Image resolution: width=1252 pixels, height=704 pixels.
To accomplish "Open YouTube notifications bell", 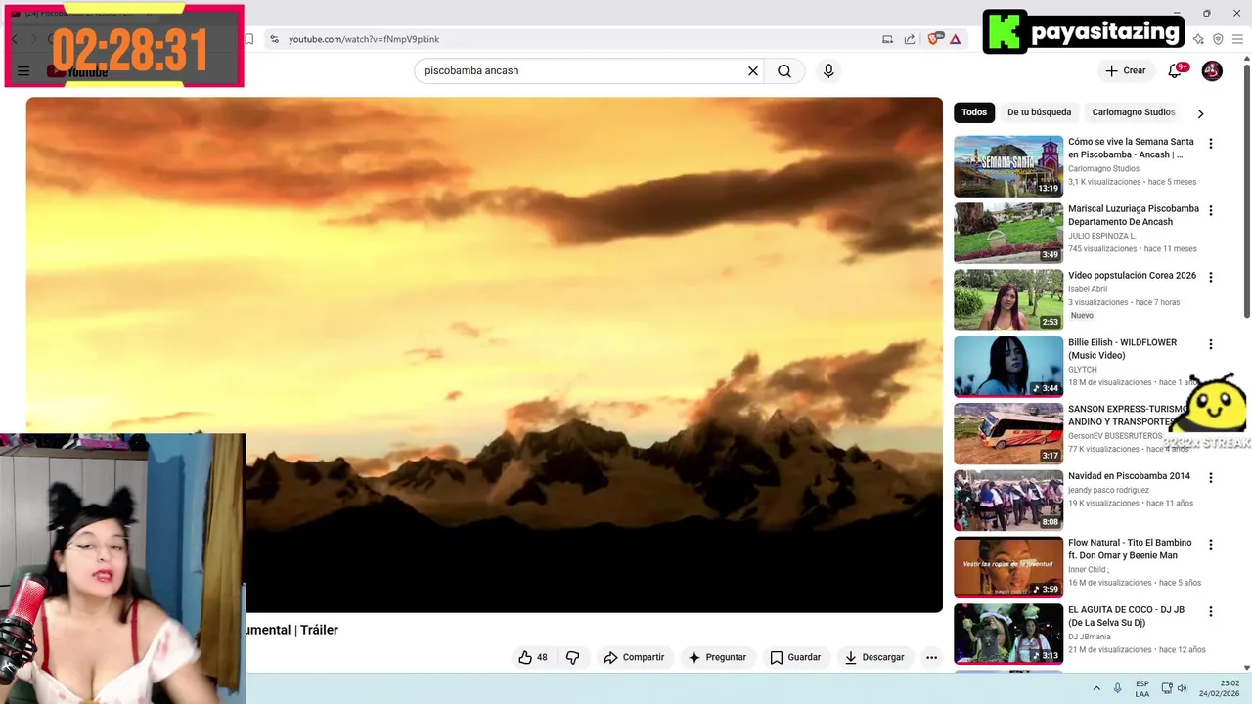I will coord(1176,70).
